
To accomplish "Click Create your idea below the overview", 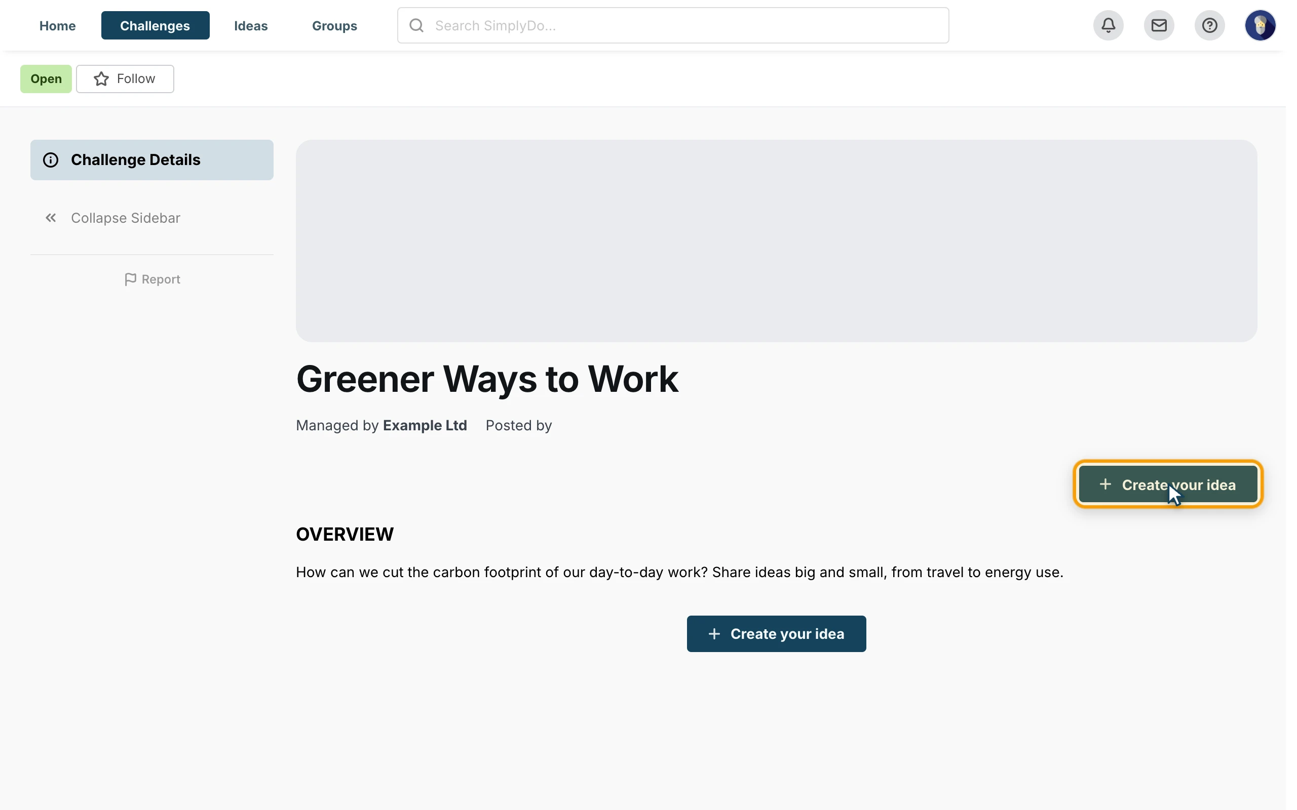I will [x=776, y=634].
